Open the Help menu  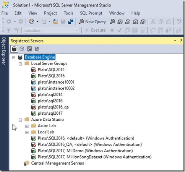click(x=136, y=13)
